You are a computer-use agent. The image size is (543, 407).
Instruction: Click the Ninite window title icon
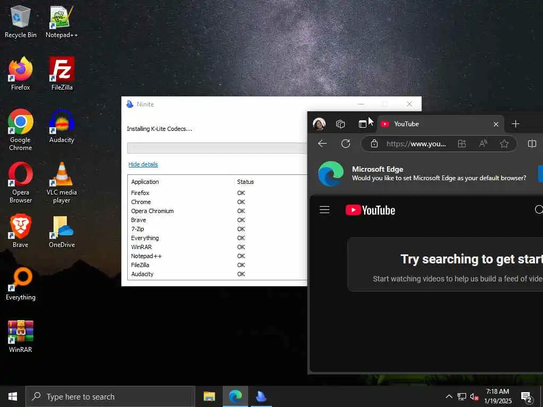[130, 104]
